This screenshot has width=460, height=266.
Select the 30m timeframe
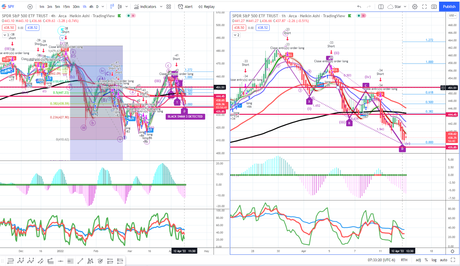click(x=76, y=7)
